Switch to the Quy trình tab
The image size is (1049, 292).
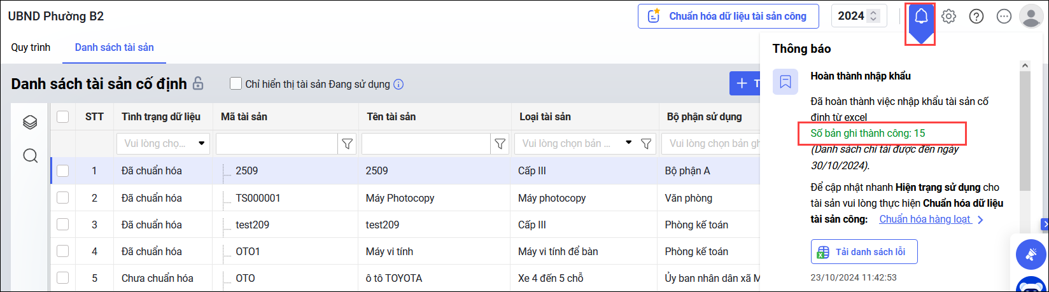pos(31,48)
